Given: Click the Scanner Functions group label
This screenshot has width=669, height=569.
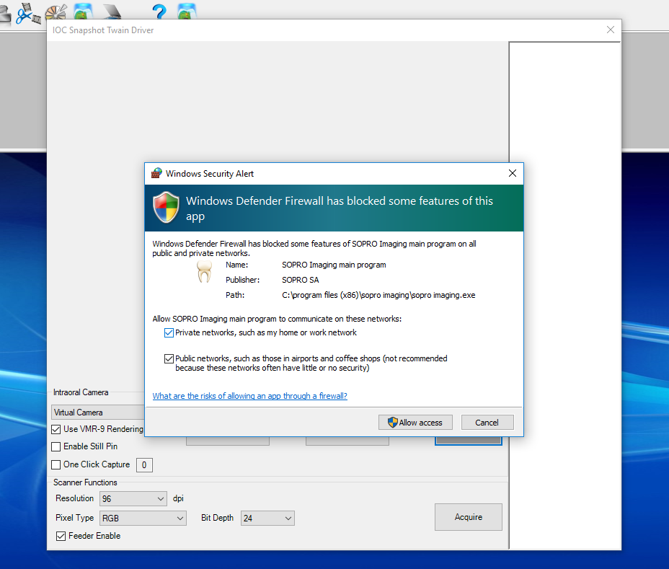Looking at the screenshot, I should click(85, 482).
